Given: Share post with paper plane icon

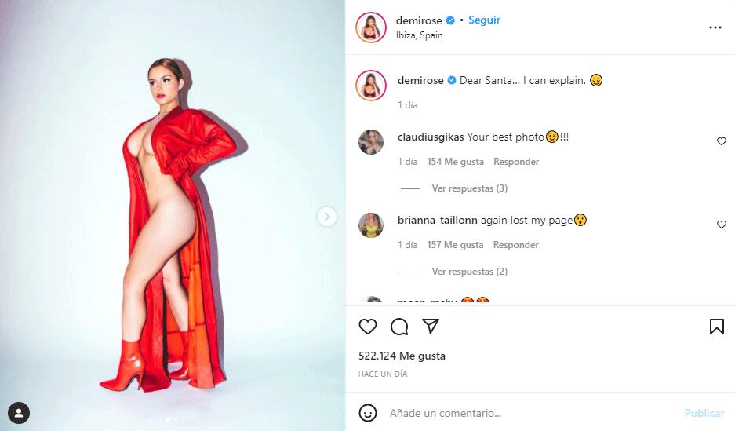Looking at the screenshot, I should click(x=431, y=326).
